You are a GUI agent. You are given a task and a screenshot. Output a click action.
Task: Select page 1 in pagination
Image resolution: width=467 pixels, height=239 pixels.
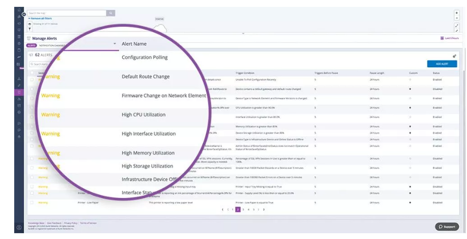233,210
